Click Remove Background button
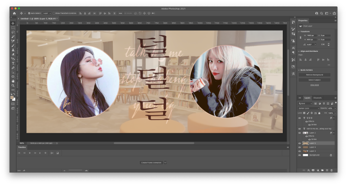This screenshot has height=185, width=347. pyautogui.click(x=315, y=75)
